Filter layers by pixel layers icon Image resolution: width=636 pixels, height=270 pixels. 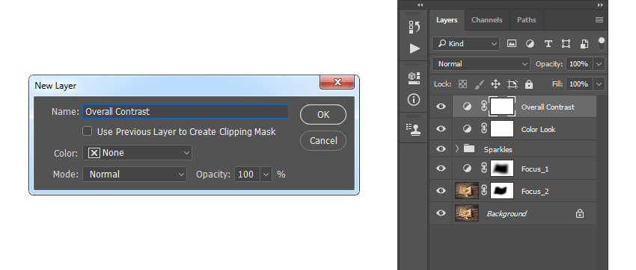coord(512,44)
